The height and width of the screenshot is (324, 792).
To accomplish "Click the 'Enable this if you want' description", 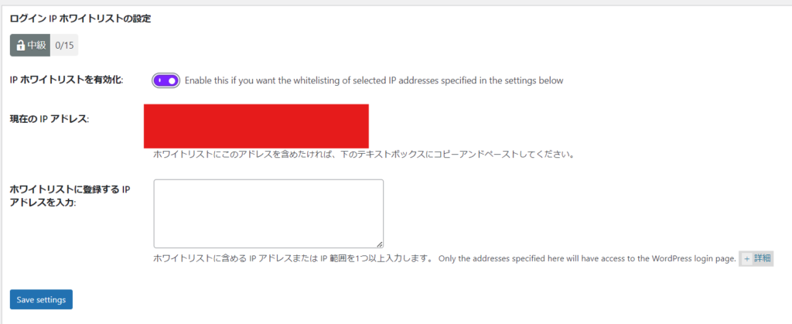I will [374, 80].
